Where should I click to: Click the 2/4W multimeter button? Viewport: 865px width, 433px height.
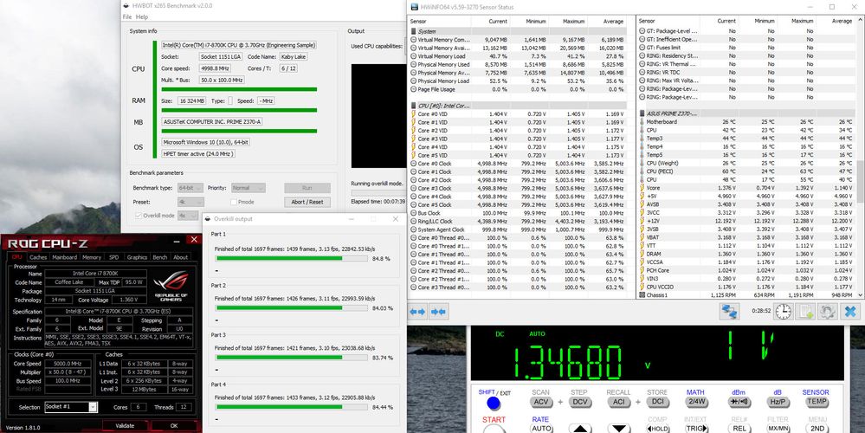tap(696, 402)
